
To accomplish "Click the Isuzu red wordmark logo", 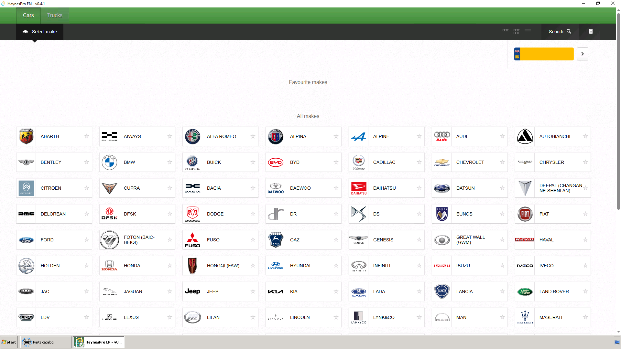I will tap(442, 266).
